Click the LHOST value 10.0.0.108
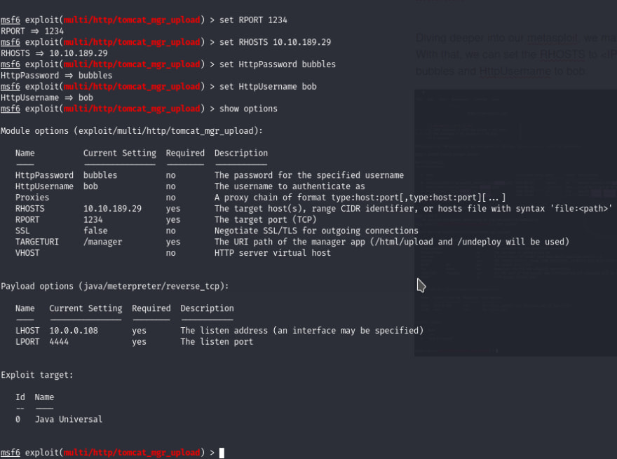Viewport: 617px width, 459px height. pos(74,331)
